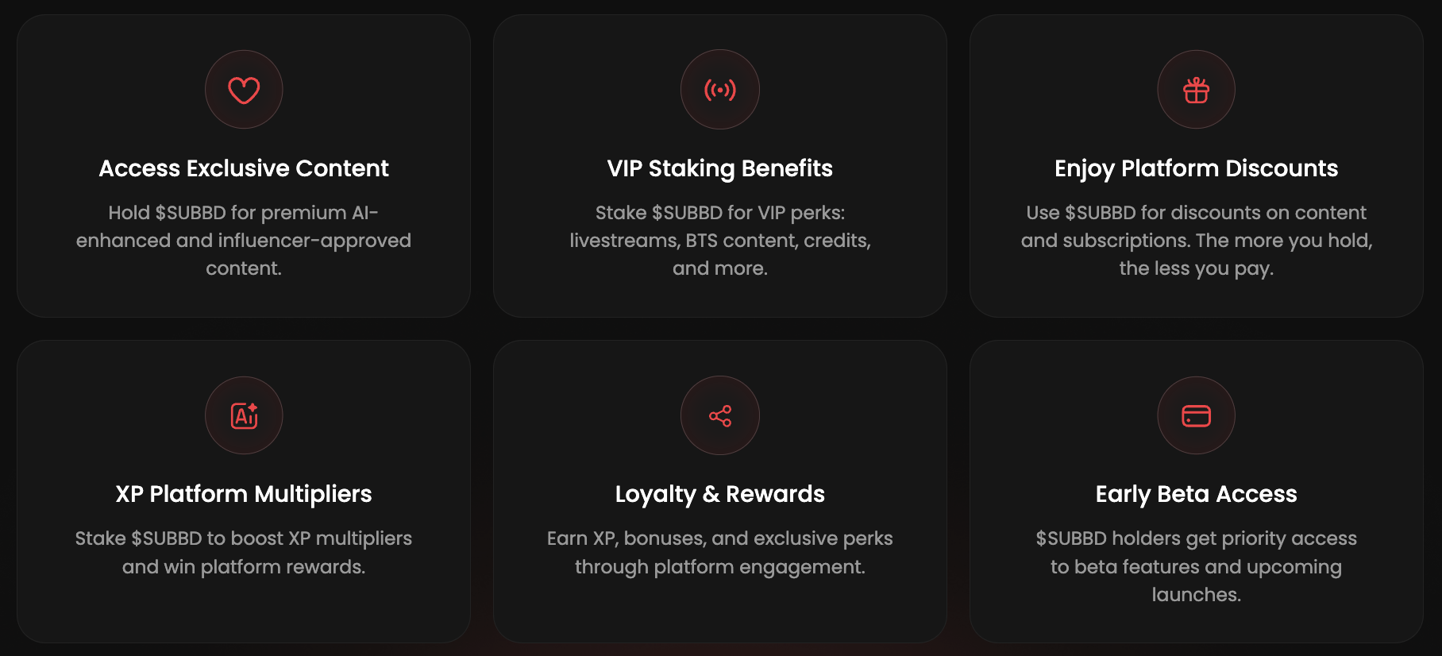The image size is (1442, 656).
Task: Click the AI sparkle icon for XP Platform Multipliers
Action: tap(244, 415)
